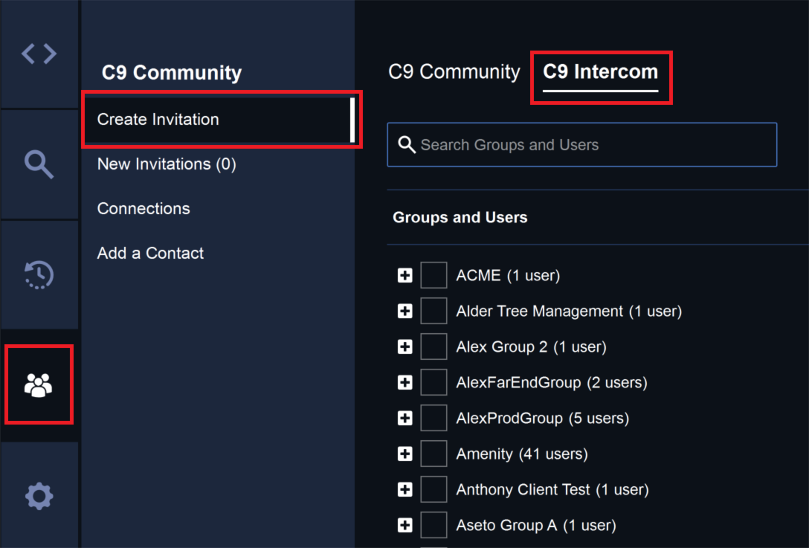Image resolution: width=809 pixels, height=548 pixels.
Task: Check the ACME group checkbox
Action: (x=433, y=275)
